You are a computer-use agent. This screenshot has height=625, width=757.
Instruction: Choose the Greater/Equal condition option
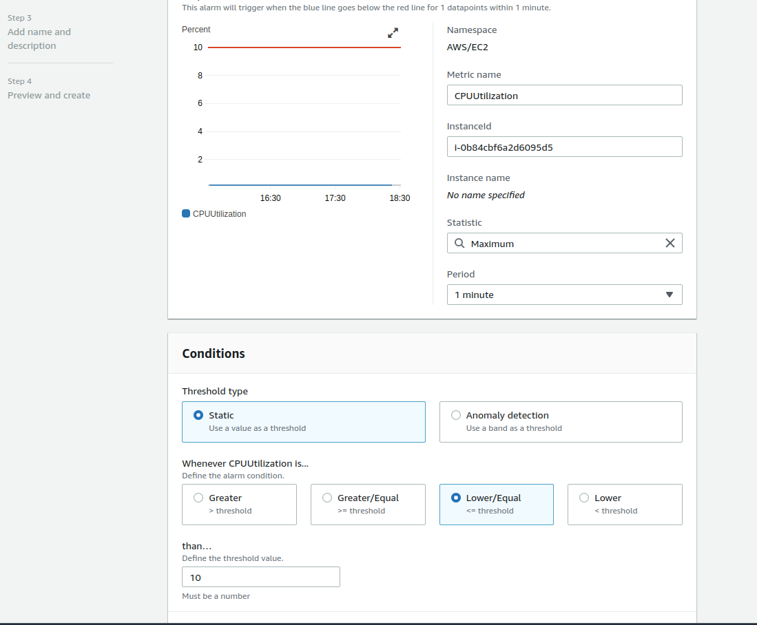[327, 498]
